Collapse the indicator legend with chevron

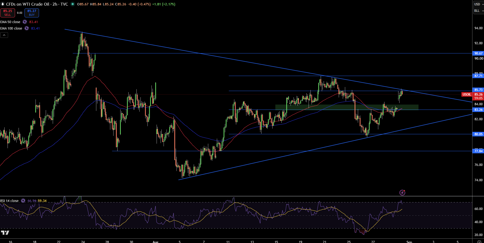click(4, 35)
